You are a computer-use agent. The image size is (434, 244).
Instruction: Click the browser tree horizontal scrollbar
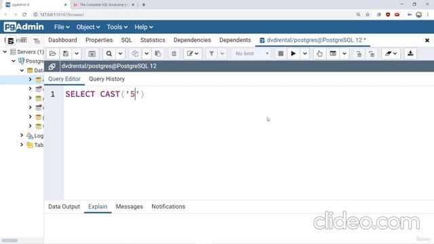pos(10,241)
